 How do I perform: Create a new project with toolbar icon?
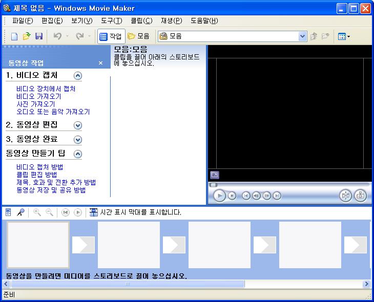[x=14, y=36]
